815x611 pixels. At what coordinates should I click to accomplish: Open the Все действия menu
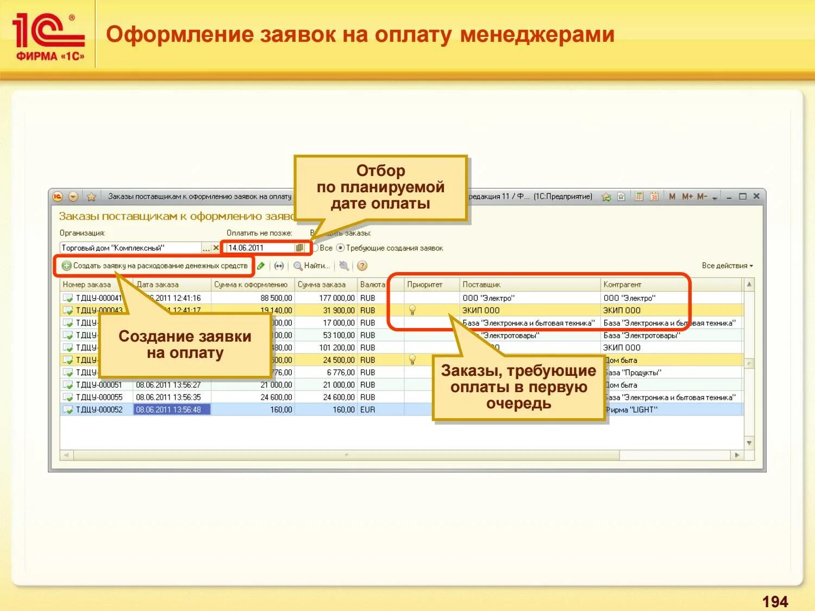coord(728,266)
